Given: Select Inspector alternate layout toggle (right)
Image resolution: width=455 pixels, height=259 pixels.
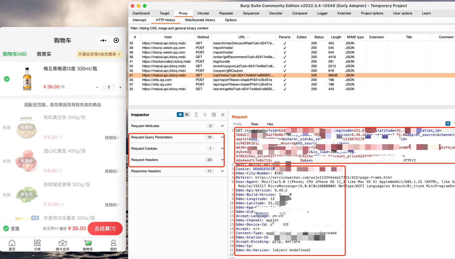Looking at the screenshot, I should pyautogui.click(x=187, y=115).
